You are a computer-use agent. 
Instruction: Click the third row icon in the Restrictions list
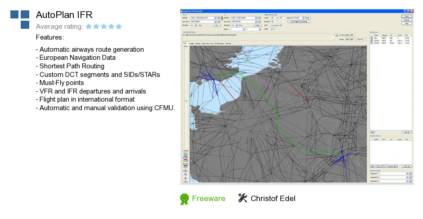372,43
